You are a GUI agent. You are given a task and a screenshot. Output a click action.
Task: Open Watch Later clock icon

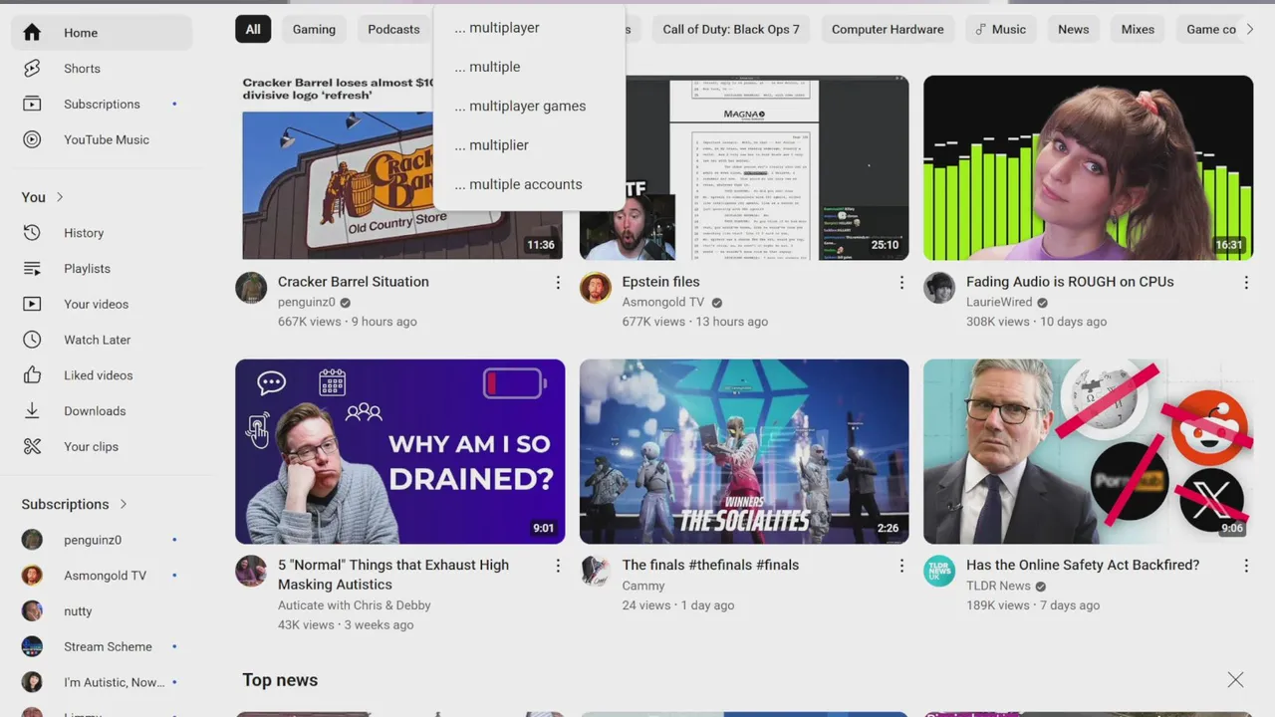click(x=32, y=340)
